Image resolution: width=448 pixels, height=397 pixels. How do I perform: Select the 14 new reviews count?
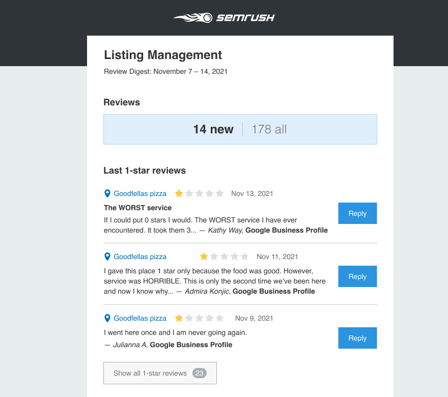(213, 129)
